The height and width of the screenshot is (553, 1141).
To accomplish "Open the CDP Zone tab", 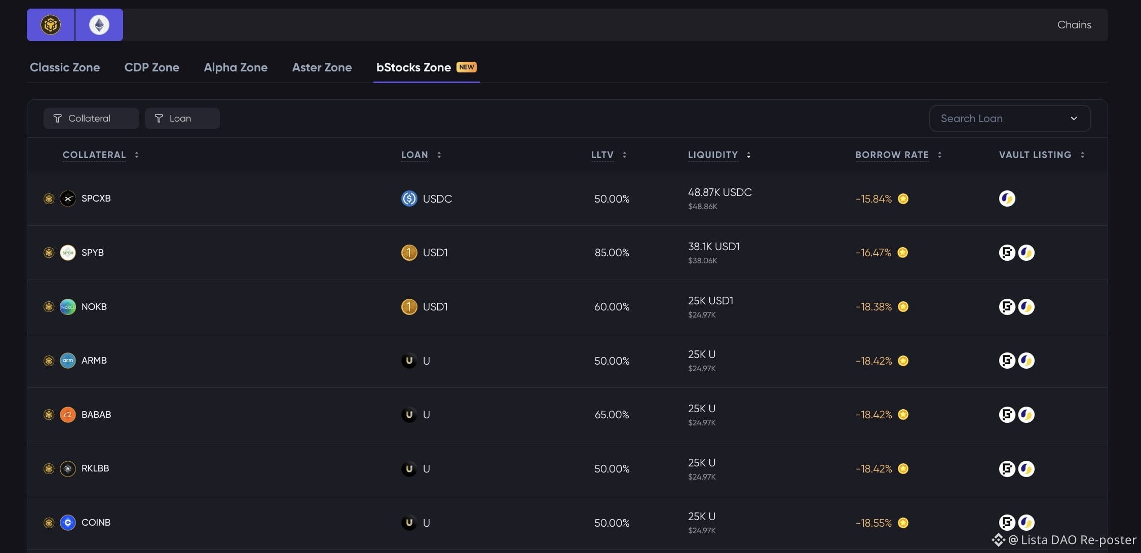I will coord(151,67).
